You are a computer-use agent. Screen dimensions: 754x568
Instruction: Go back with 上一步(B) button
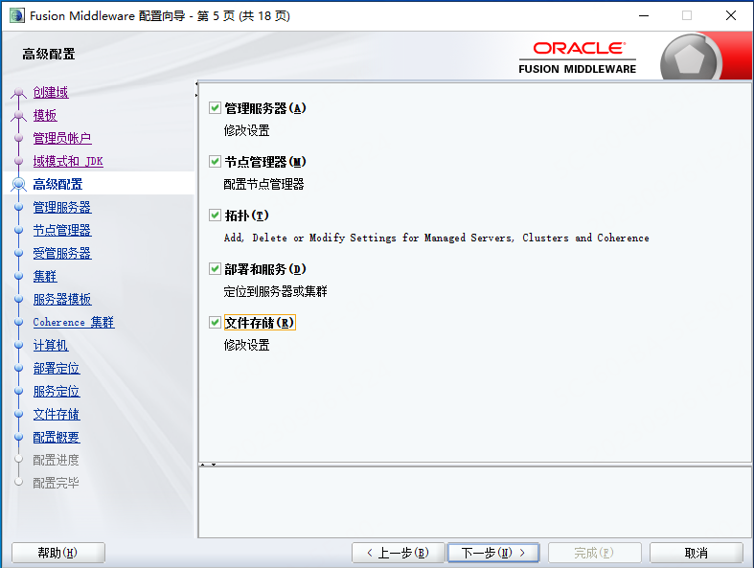(398, 553)
